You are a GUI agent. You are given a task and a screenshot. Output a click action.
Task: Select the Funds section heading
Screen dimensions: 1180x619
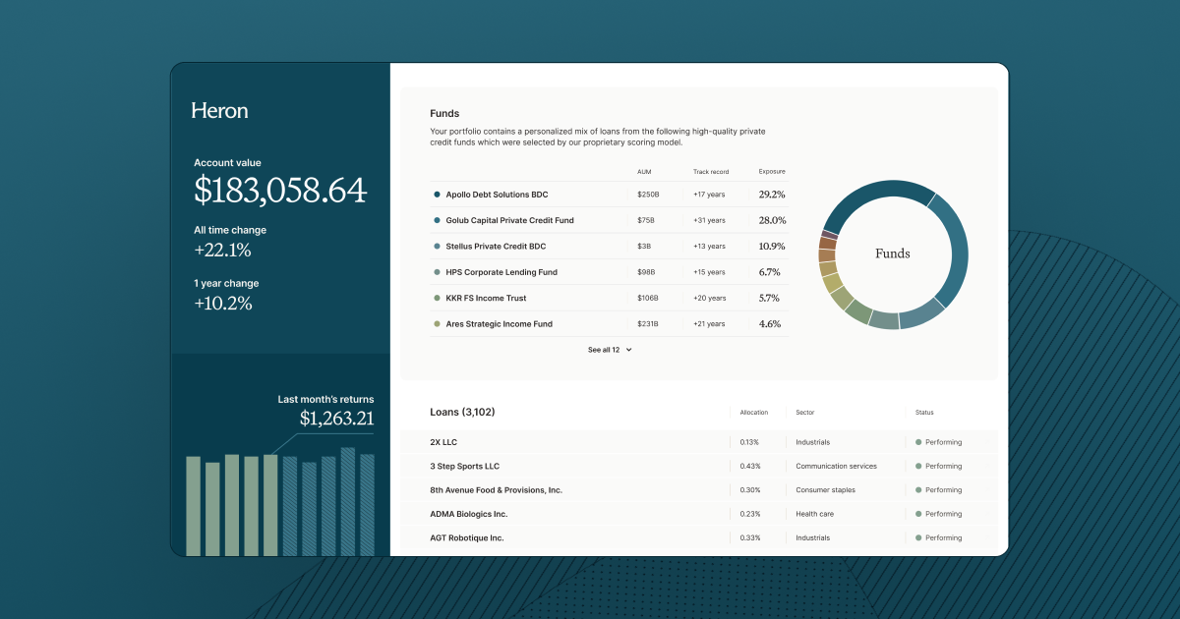coord(444,113)
